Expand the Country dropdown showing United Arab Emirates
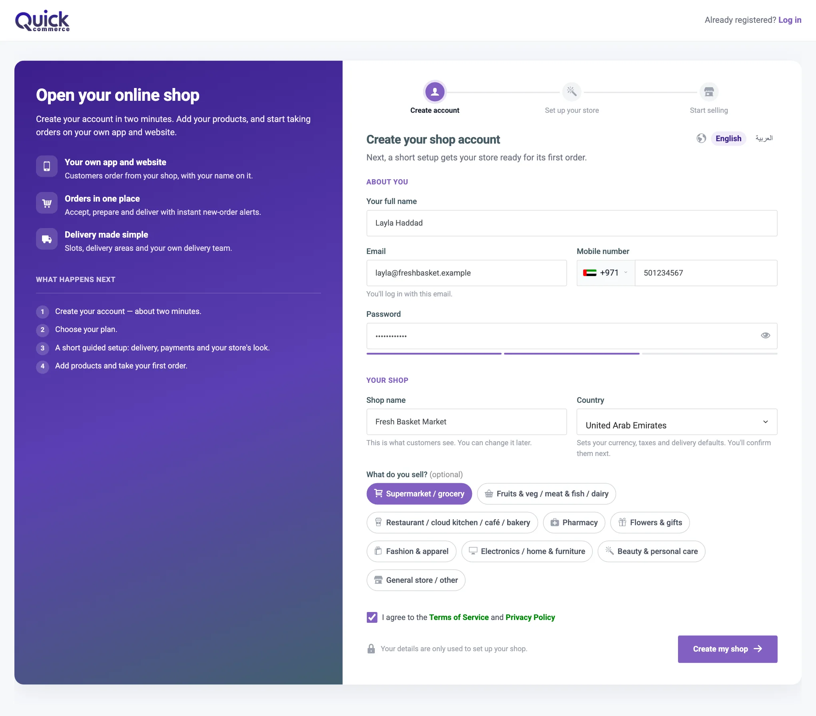The width and height of the screenshot is (816, 716). click(677, 422)
